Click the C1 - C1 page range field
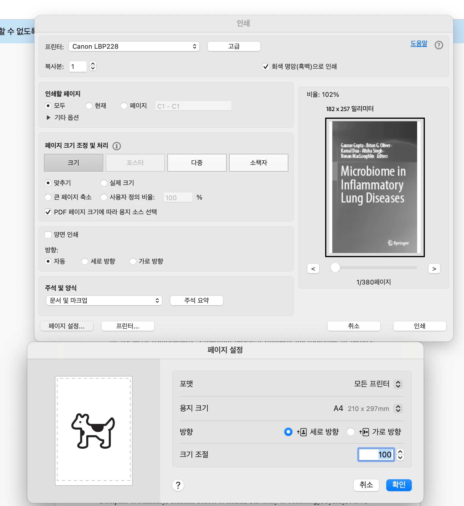Image resolution: width=464 pixels, height=506 pixels. click(193, 106)
